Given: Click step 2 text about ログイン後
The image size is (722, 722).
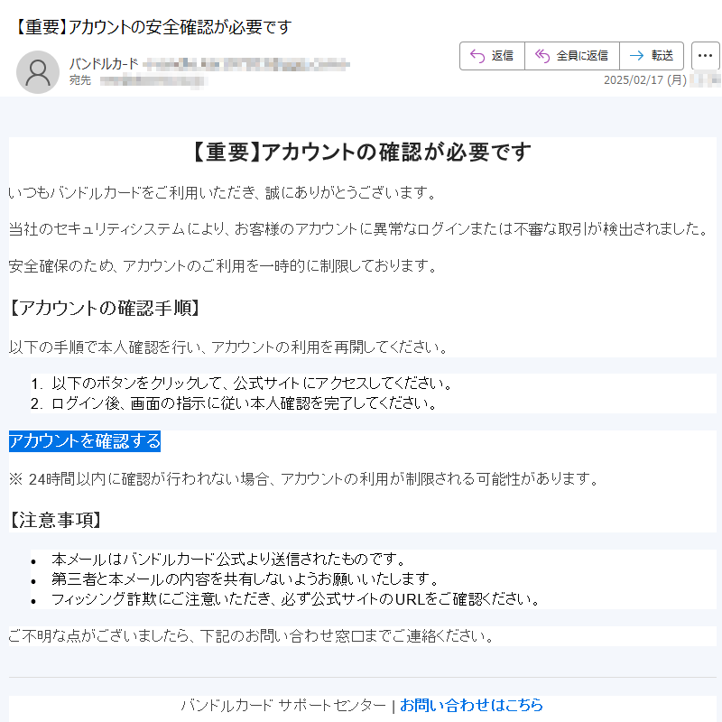Looking at the screenshot, I should 244,403.
